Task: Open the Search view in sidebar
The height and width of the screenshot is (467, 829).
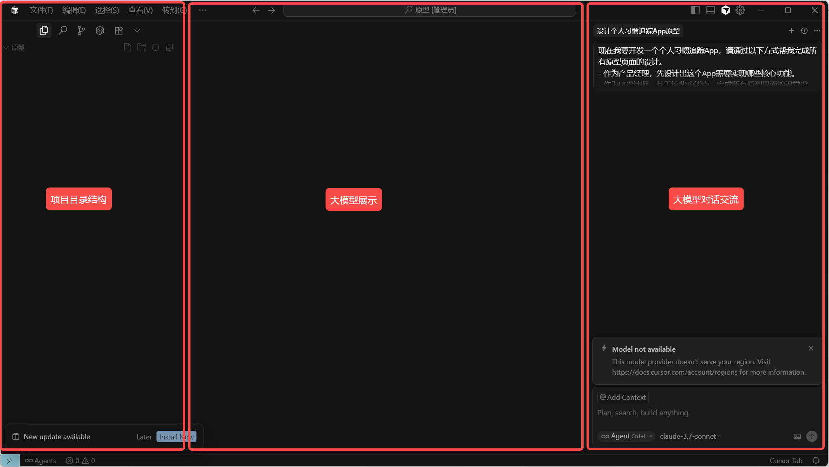Action: (x=63, y=30)
